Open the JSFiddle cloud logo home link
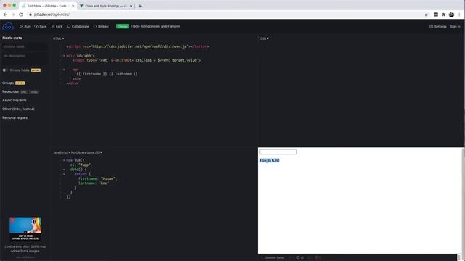The height and width of the screenshot is (261, 465). (8, 27)
